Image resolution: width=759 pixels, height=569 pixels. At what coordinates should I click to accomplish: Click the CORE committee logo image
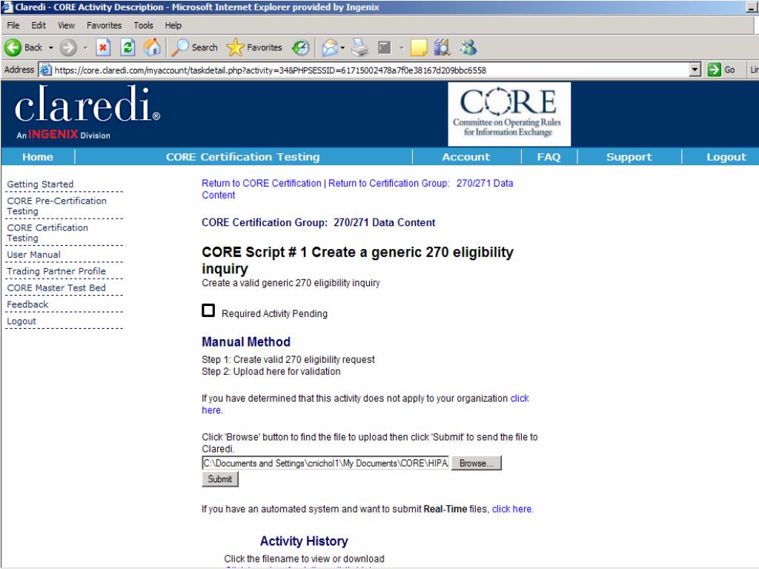(x=509, y=114)
